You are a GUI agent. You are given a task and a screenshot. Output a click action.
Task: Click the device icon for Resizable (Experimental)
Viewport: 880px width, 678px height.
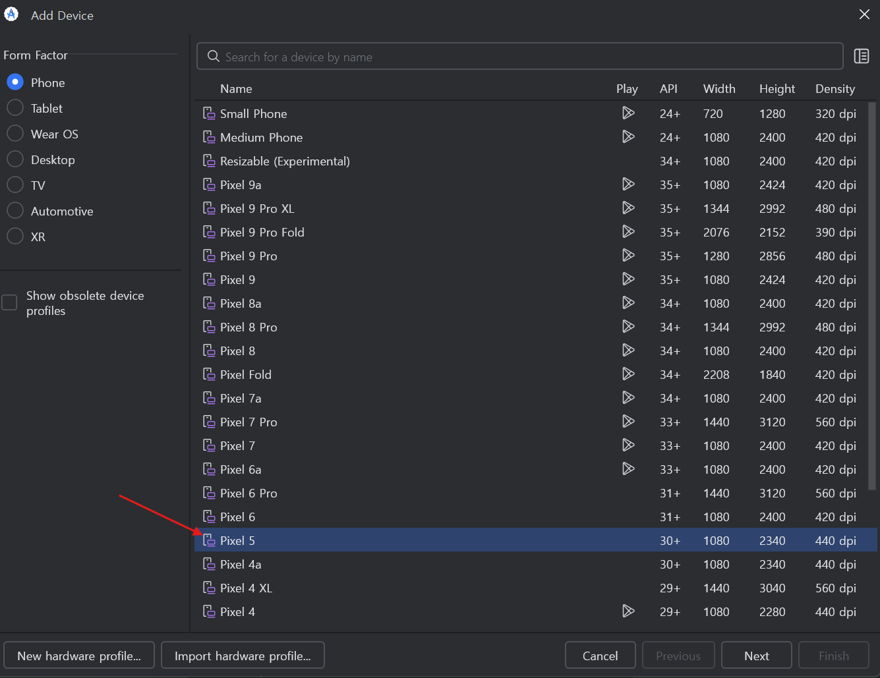[x=209, y=161]
